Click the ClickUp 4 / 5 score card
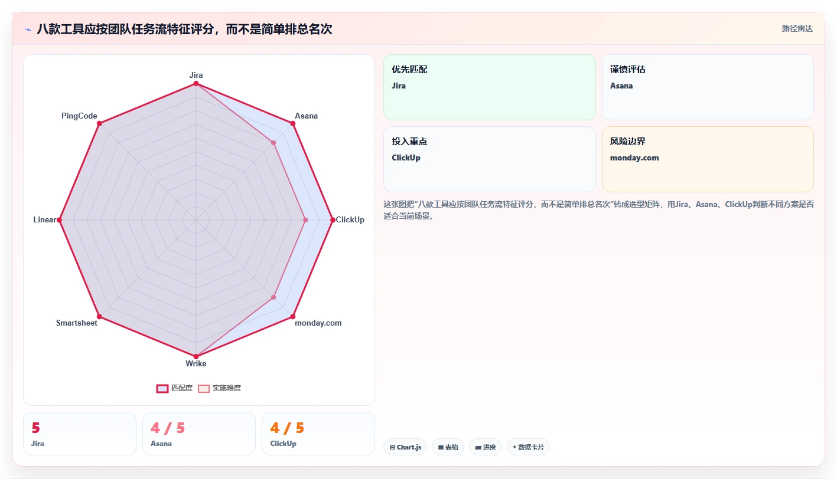 [x=318, y=434]
